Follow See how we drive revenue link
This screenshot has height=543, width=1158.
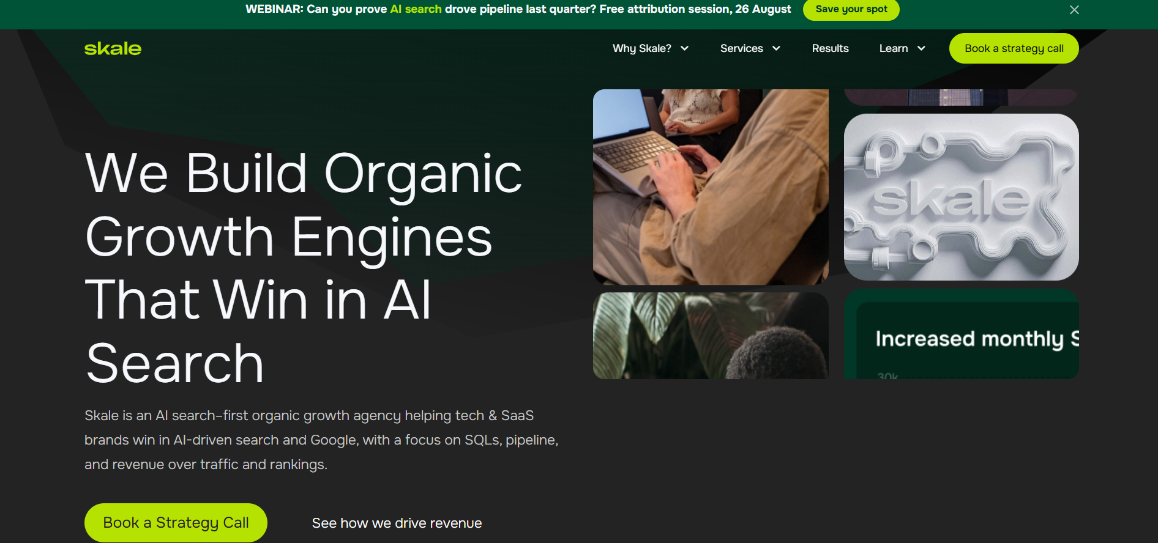pyautogui.click(x=397, y=523)
